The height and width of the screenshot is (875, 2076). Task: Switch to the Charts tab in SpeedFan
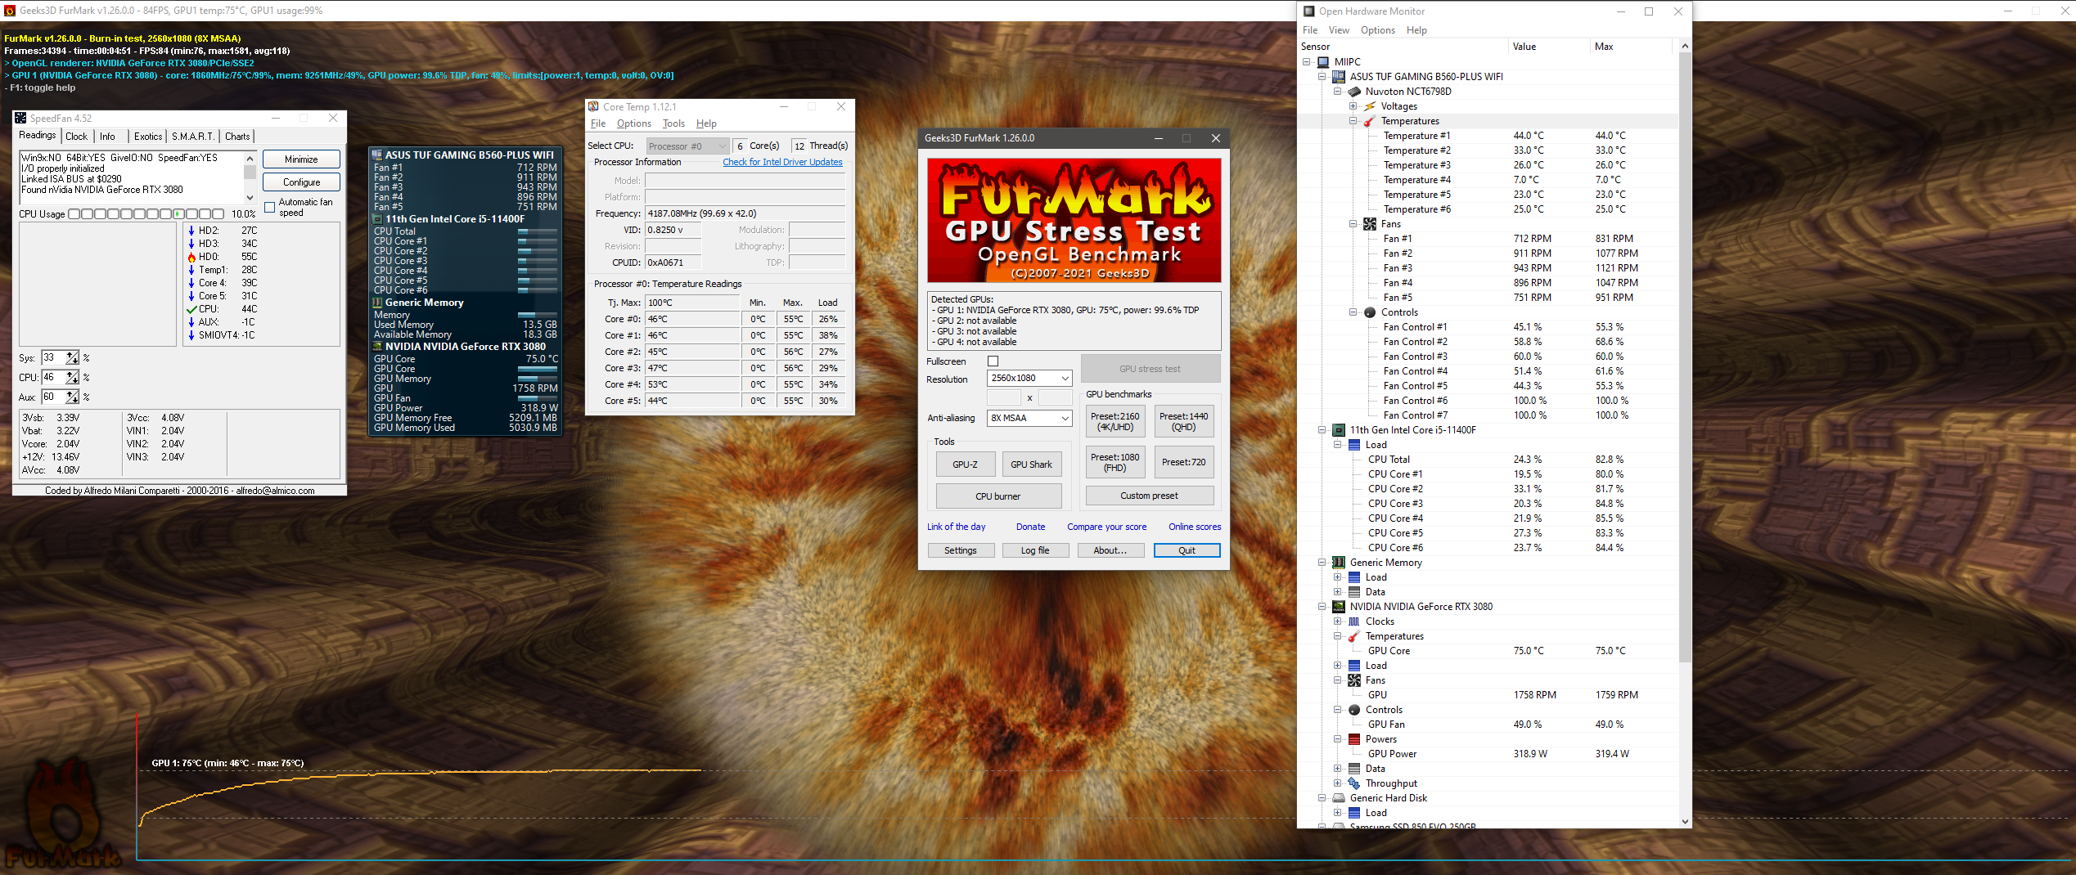(x=237, y=137)
